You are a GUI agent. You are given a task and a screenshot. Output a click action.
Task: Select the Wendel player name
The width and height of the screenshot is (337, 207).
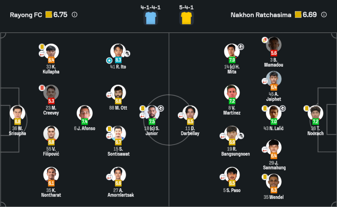(274, 197)
